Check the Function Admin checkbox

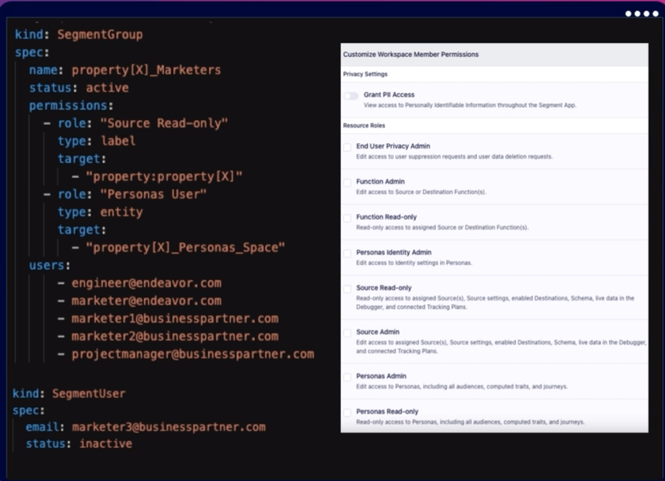[347, 183]
